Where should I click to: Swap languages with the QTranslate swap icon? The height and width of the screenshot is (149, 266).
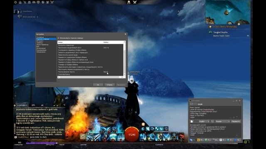coord(212,121)
